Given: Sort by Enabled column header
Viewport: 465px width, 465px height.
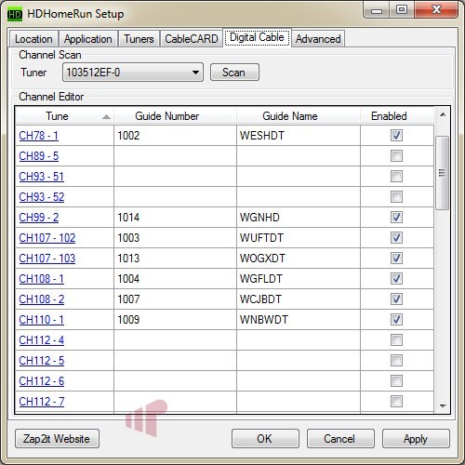Looking at the screenshot, I should 396,116.
